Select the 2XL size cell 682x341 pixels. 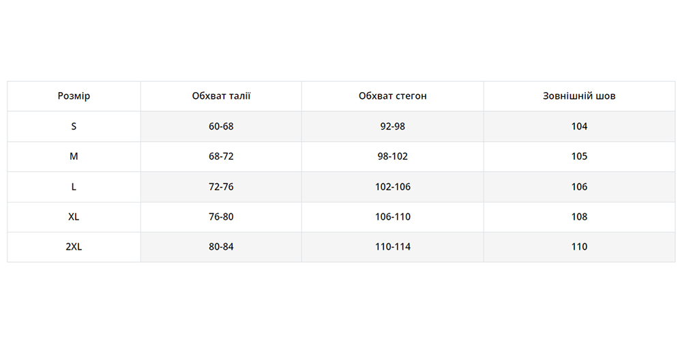[x=74, y=247]
